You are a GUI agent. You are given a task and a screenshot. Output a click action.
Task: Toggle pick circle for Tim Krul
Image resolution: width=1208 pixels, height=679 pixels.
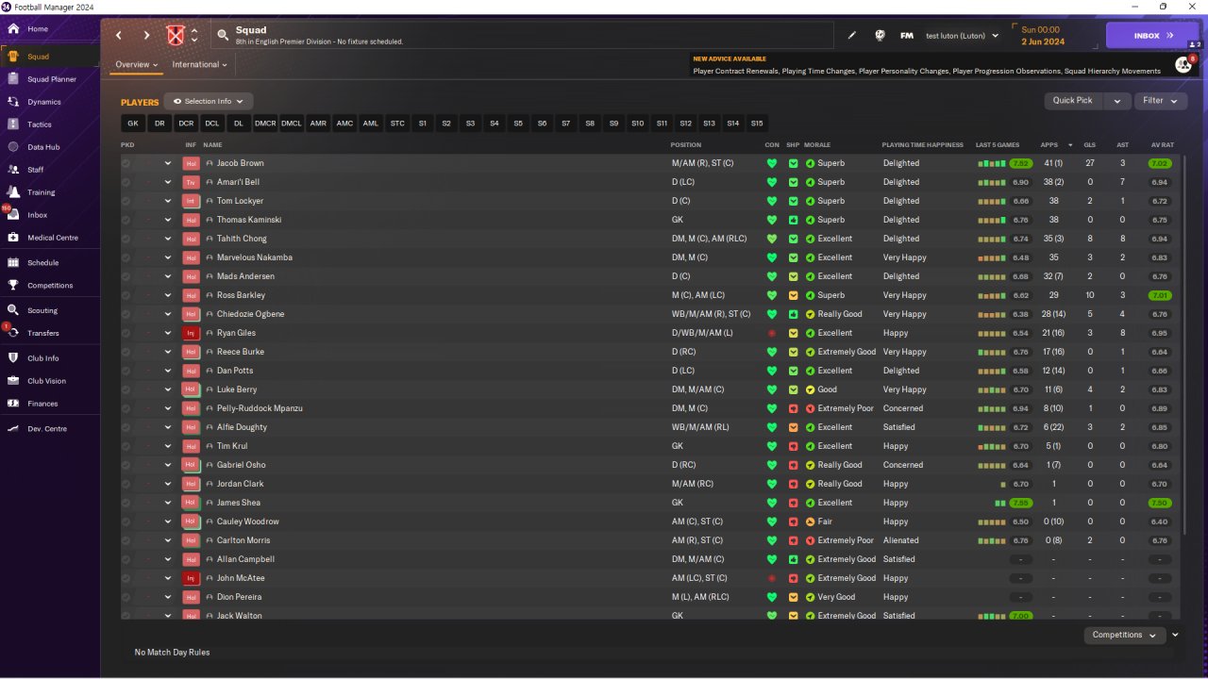point(126,446)
